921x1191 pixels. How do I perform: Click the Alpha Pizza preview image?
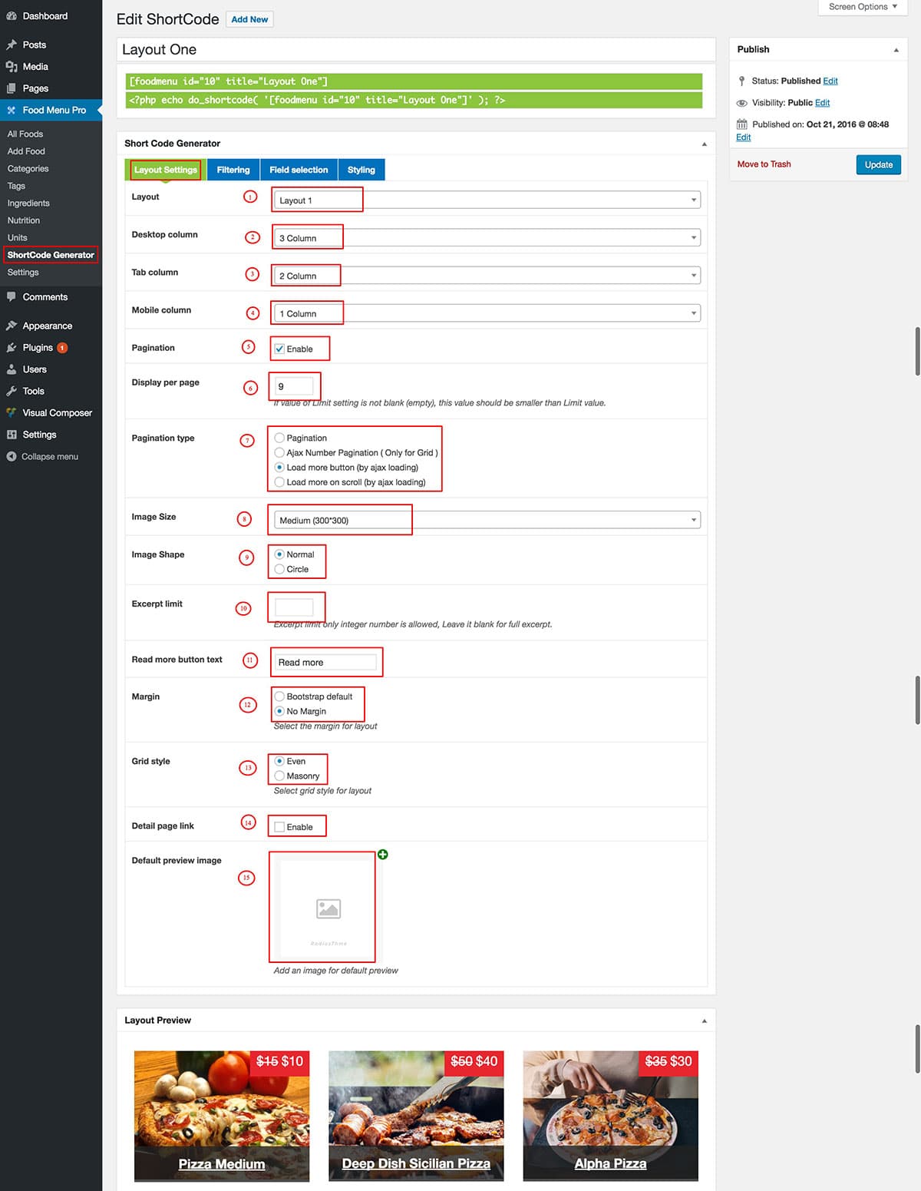click(x=611, y=1116)
